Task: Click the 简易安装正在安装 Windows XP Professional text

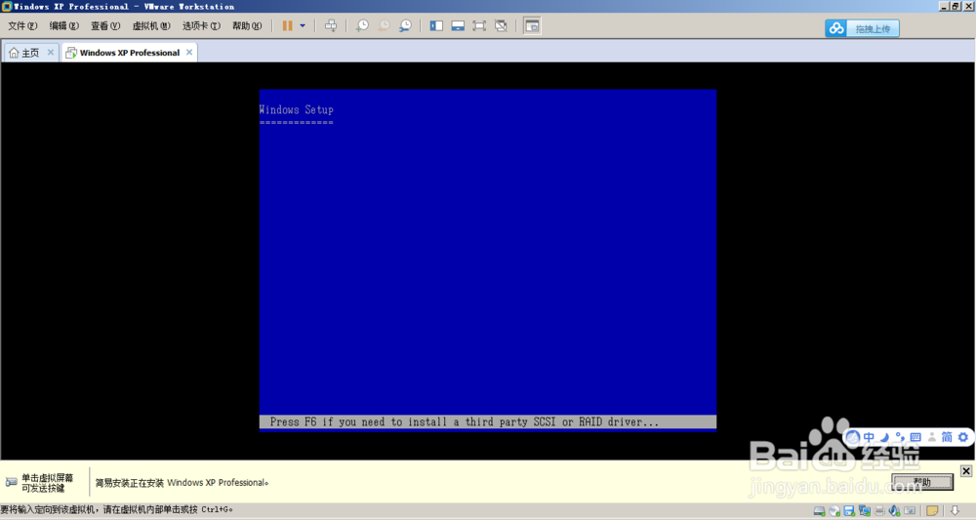Action: click(182, 483)
